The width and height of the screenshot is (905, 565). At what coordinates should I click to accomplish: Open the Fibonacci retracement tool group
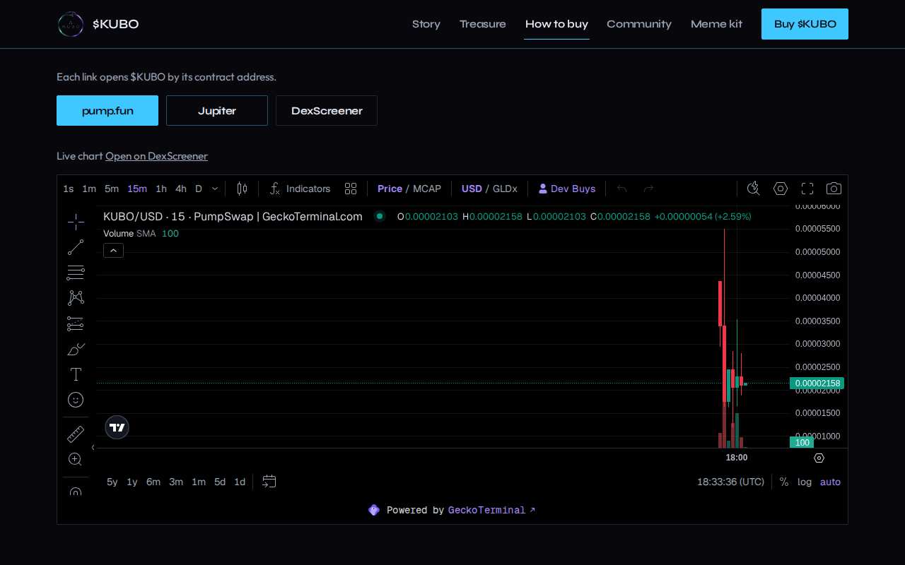click(x=76, y=273)
